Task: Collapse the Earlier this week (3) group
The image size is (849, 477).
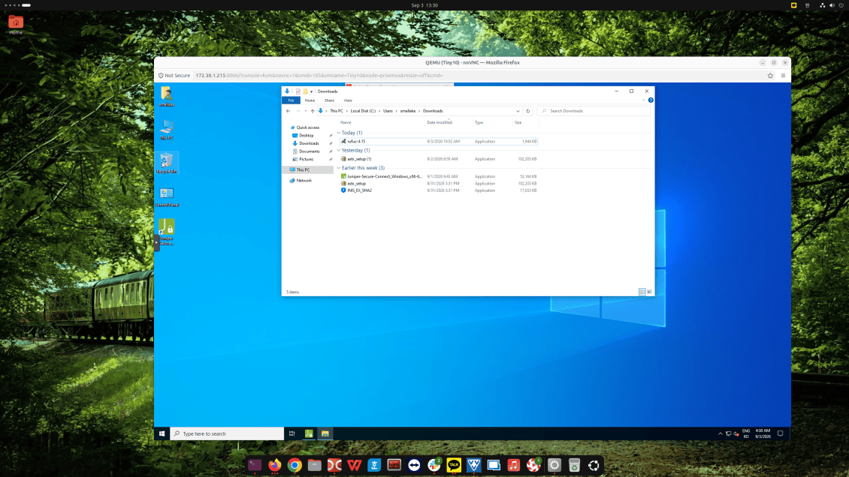Action: click(339, 168)
